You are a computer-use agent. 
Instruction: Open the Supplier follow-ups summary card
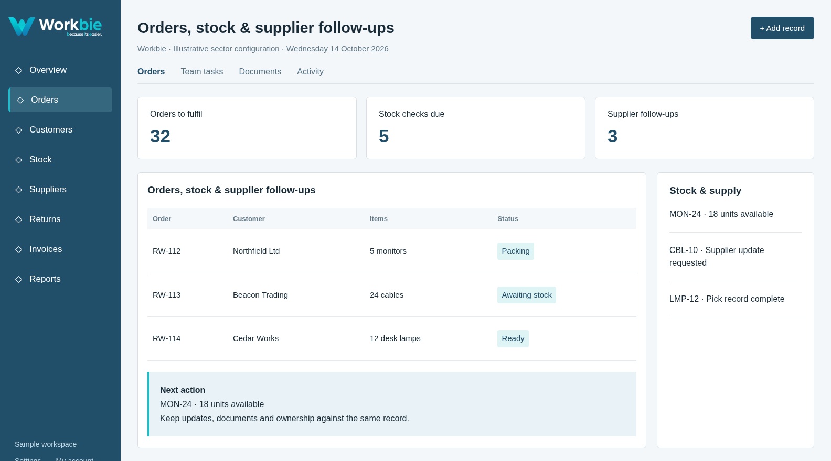point(705,128)
